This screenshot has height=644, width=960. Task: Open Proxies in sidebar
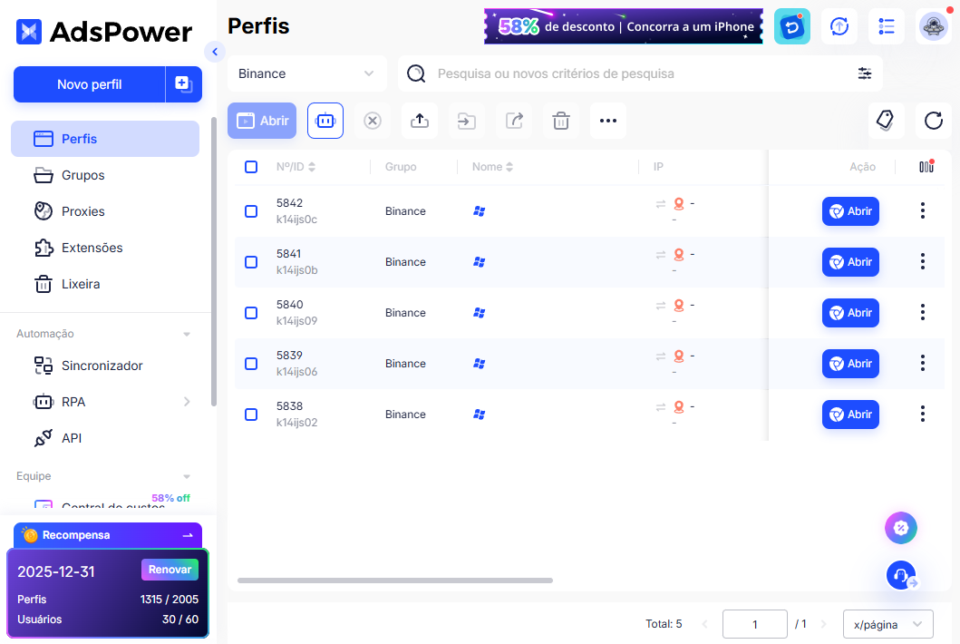[105, 211]
